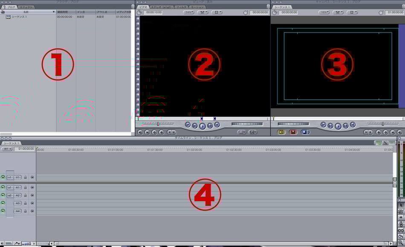Select ブログ tab in Browser

pos(10,7)
